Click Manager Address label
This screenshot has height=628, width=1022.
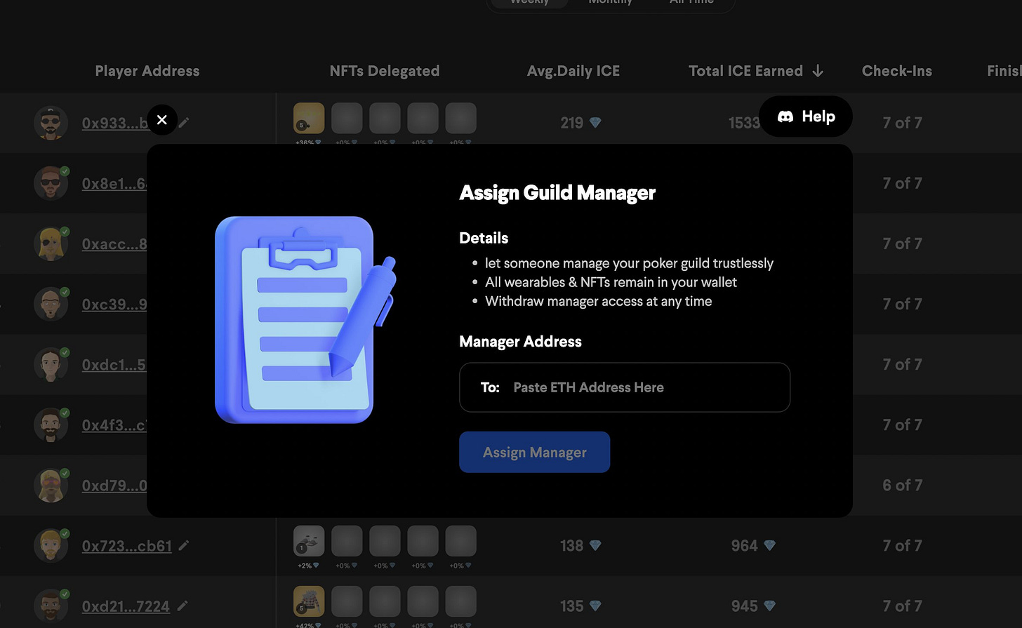520,342
